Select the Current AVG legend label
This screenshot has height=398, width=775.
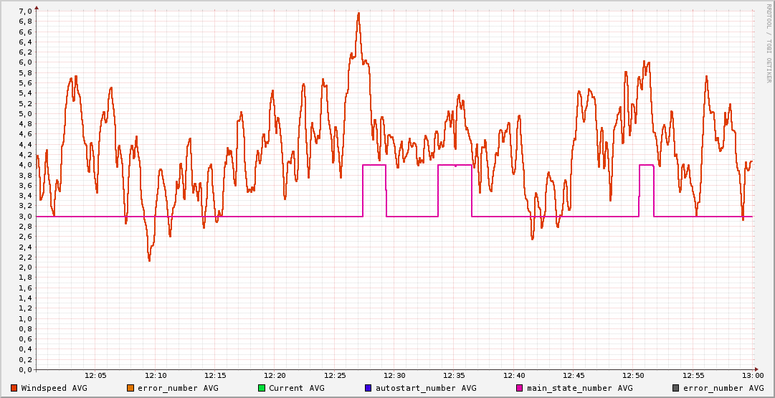point(297,388)
